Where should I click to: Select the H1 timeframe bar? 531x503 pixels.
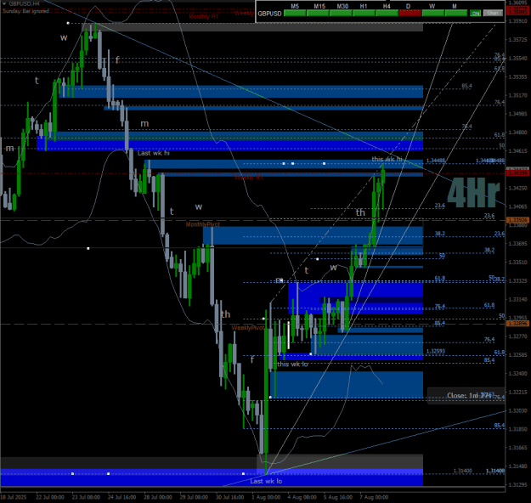364,14
